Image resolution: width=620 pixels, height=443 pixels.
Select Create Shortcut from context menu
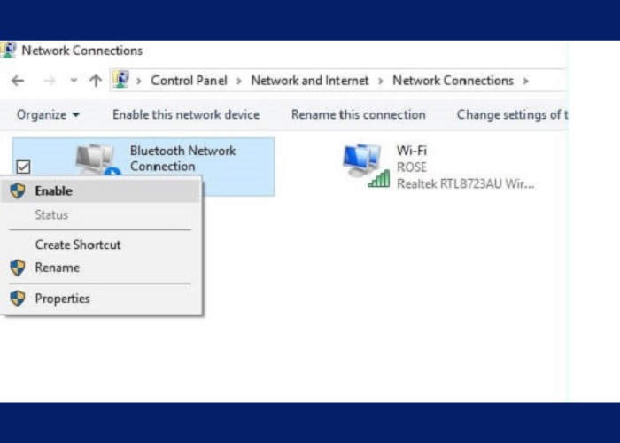pos(78,245)
